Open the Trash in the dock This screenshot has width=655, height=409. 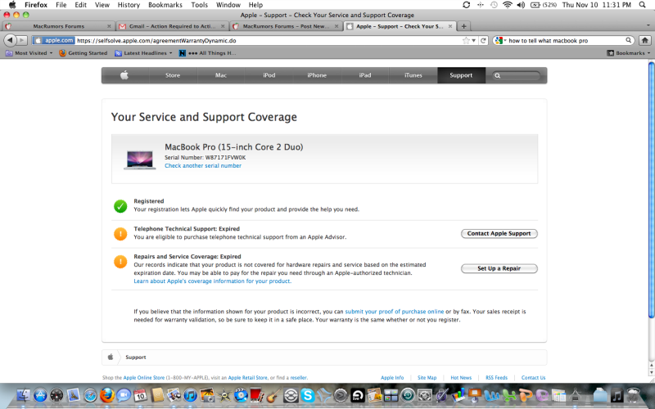tap(634, 395)
